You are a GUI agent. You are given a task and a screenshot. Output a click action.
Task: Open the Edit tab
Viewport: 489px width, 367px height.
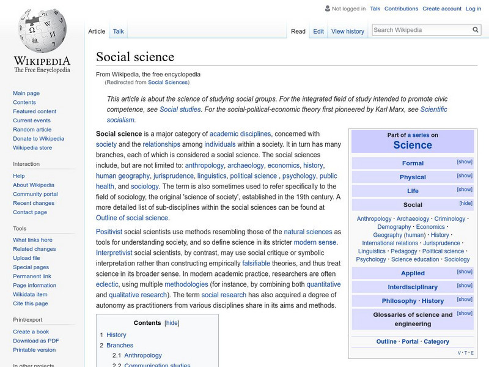[318, 31]
